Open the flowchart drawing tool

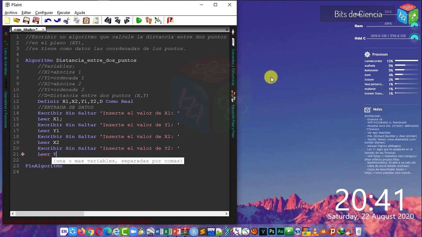point(158,21)
